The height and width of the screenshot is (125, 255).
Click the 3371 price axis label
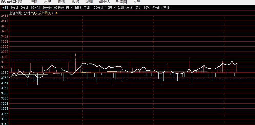click(x=4, y=88)
